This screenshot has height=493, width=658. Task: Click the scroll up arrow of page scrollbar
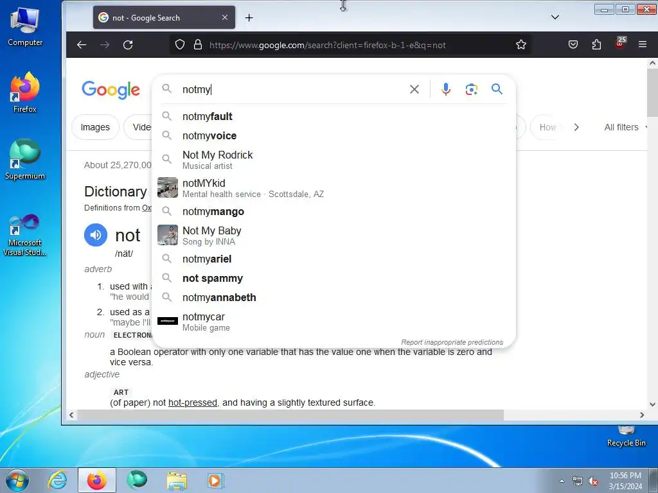coord(652,64)
